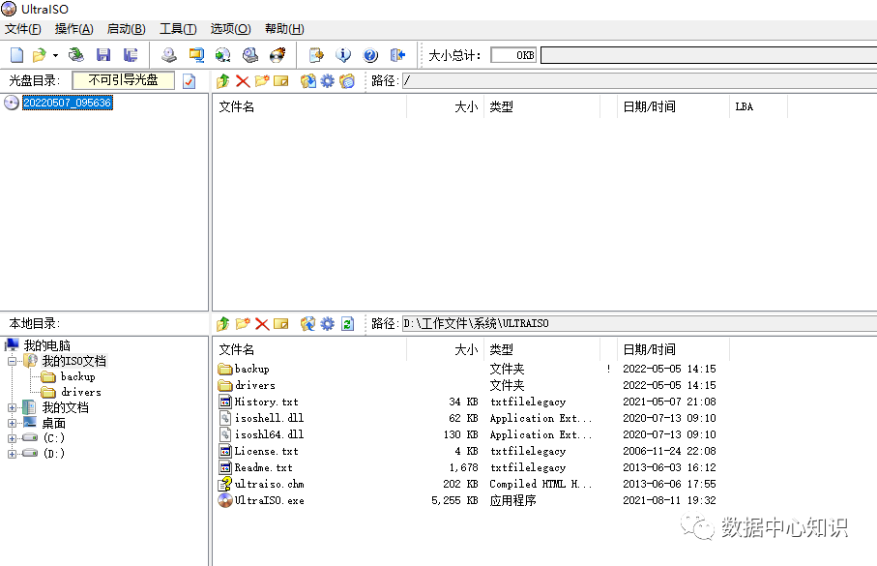Viewport: 877px width, 566px height.
Task: Sort disc file list by LBA column
Action: pyautogui.click(x=758, y=107)
